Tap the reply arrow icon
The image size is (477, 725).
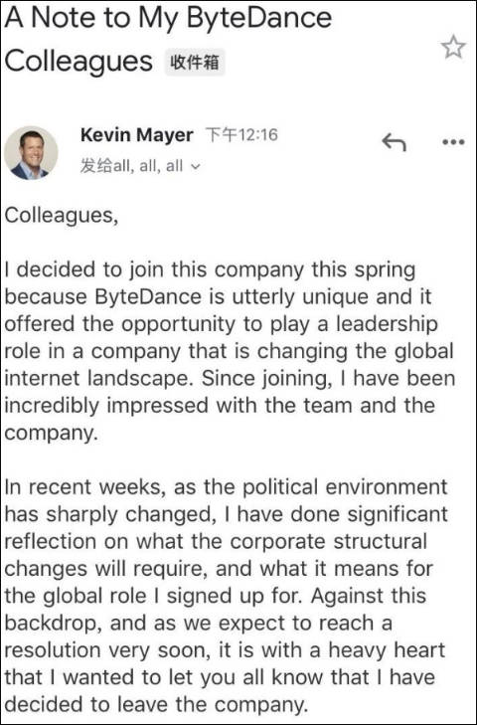[394, 142]
